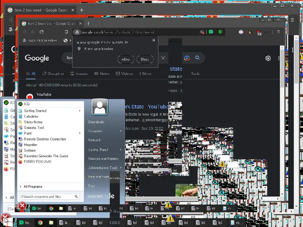The image size is (303, 227).
Task: Launch Rwandan Genocide The Game entry
Action: 43,156
